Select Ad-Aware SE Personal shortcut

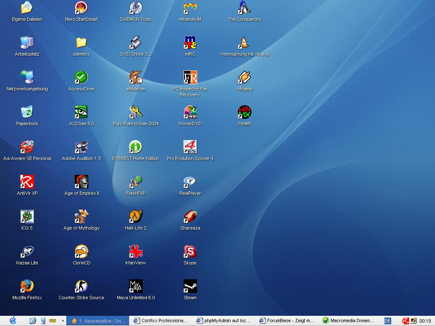pos(27,147)
